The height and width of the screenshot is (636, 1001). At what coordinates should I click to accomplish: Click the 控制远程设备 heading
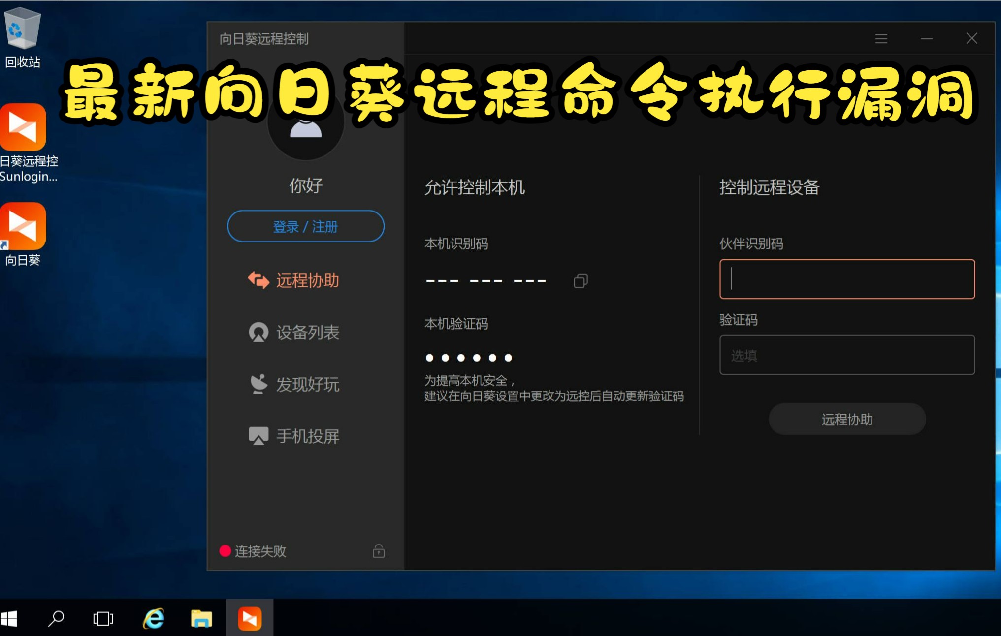[x=770, y=187]
